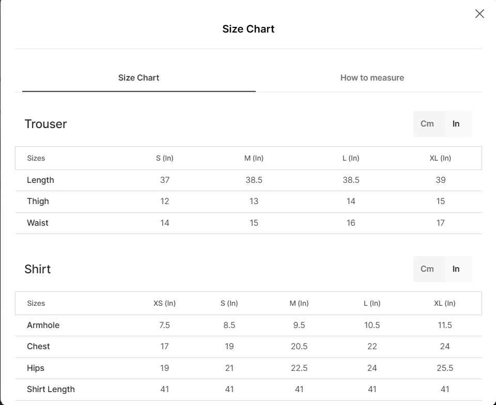Click the Chest row label
Screen dimensions: 496x405
point(38,346)
